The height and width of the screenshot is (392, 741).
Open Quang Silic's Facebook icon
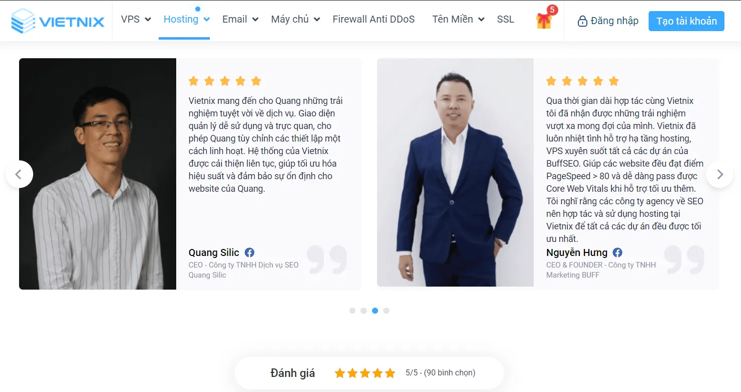(x=250, y=252)
